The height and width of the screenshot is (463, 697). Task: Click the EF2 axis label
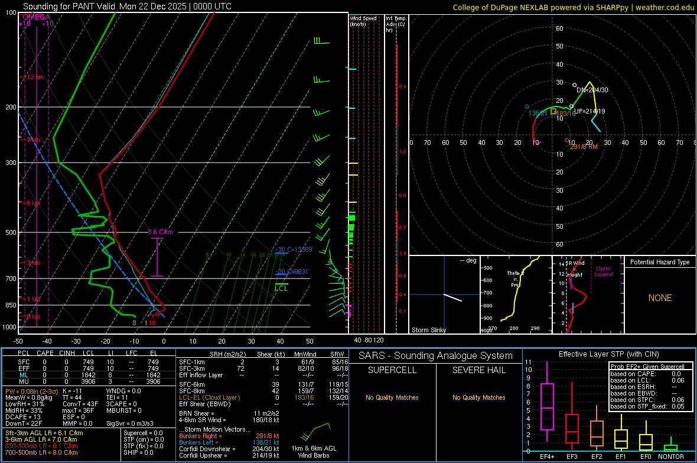tap(596, 456)
